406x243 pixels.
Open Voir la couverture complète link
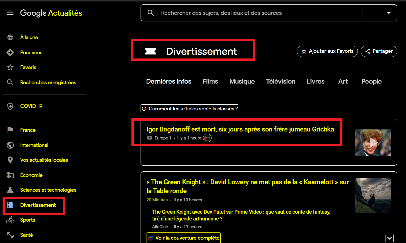(184, 238)
